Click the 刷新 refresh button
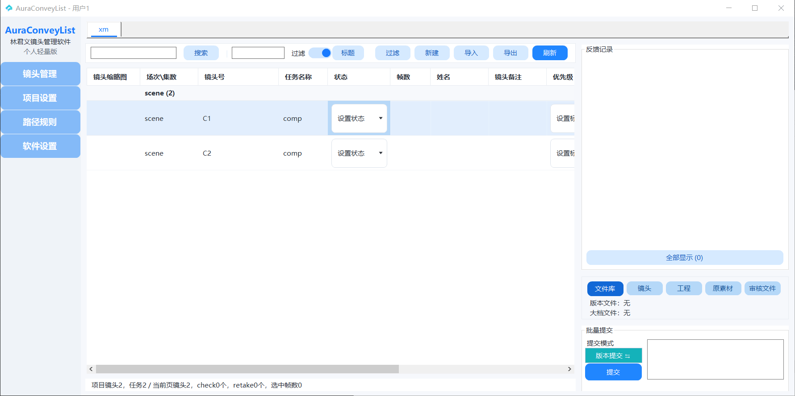 coord(550,53)
